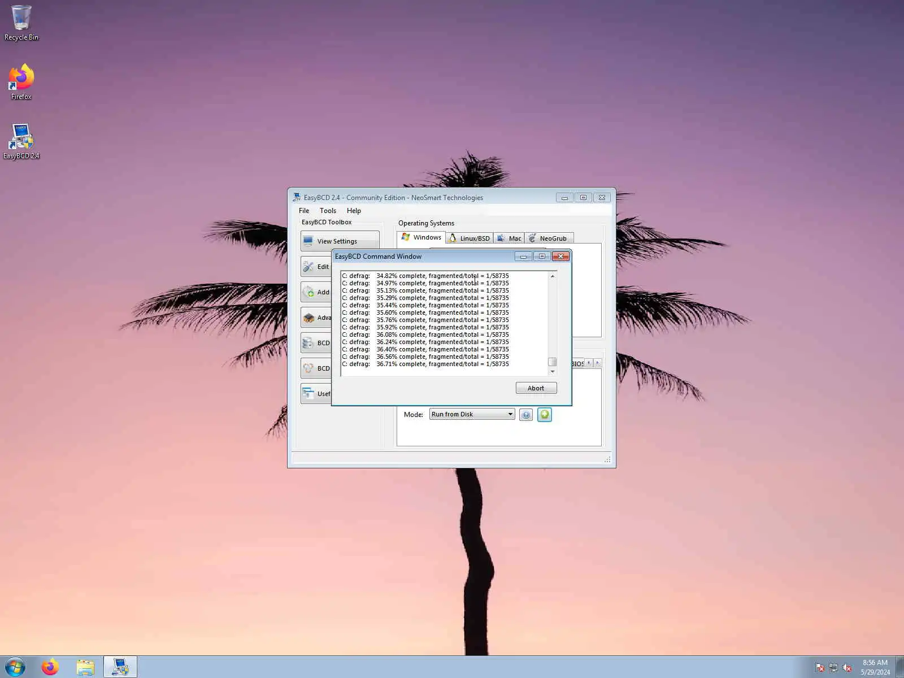904x678 pixels.
Task: Click the BCD button with database icon
Action: (316, 343)
